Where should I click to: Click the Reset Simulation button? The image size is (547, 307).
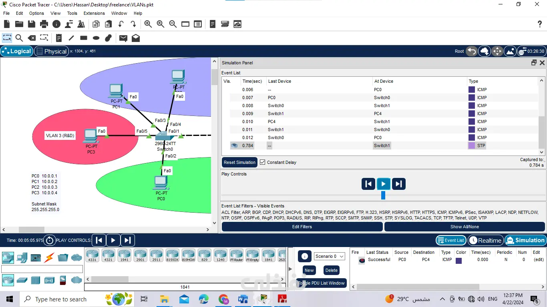pyautogui.click(x=239, y=162)
